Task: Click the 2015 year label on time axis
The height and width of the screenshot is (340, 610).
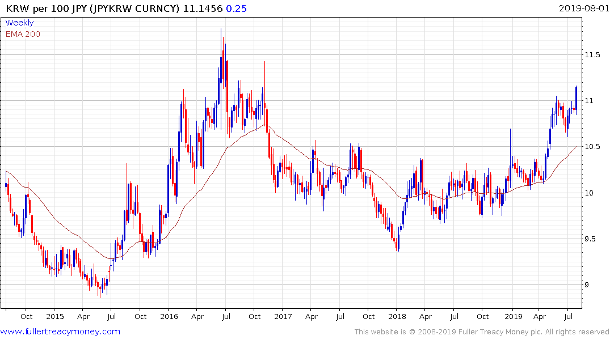Action: [54, 316]
